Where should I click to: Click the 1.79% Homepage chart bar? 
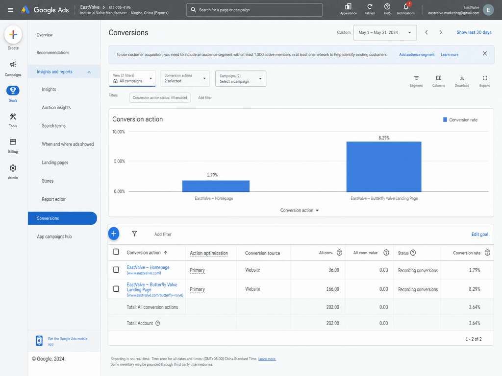click(216, 186)
